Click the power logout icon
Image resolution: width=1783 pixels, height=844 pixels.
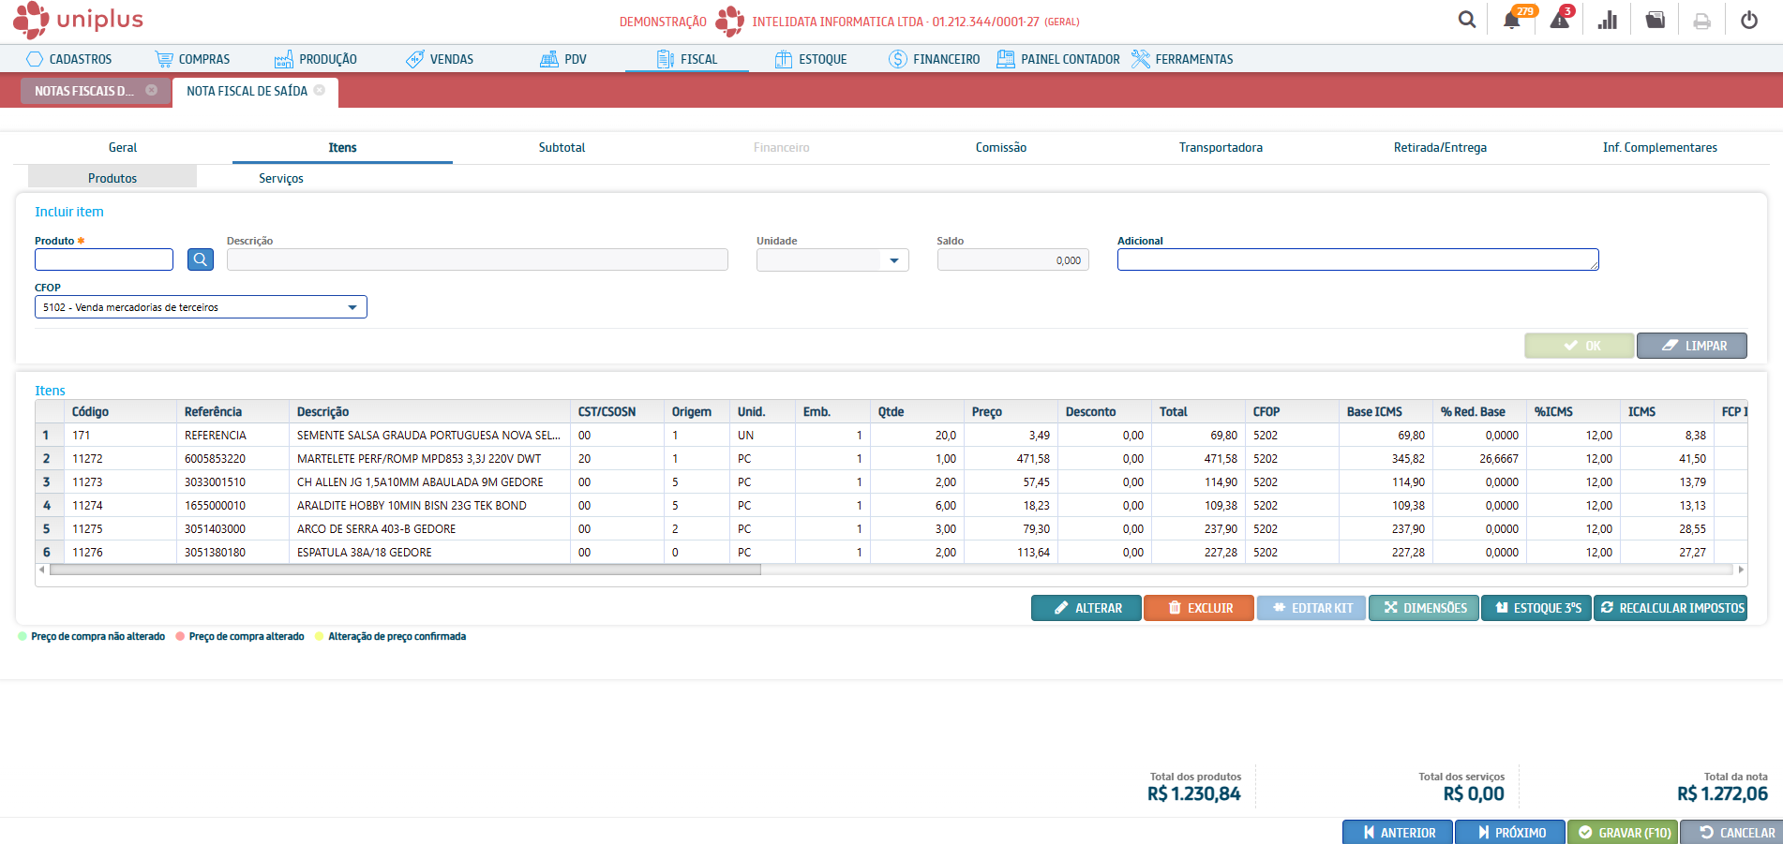coord(1749,20)
